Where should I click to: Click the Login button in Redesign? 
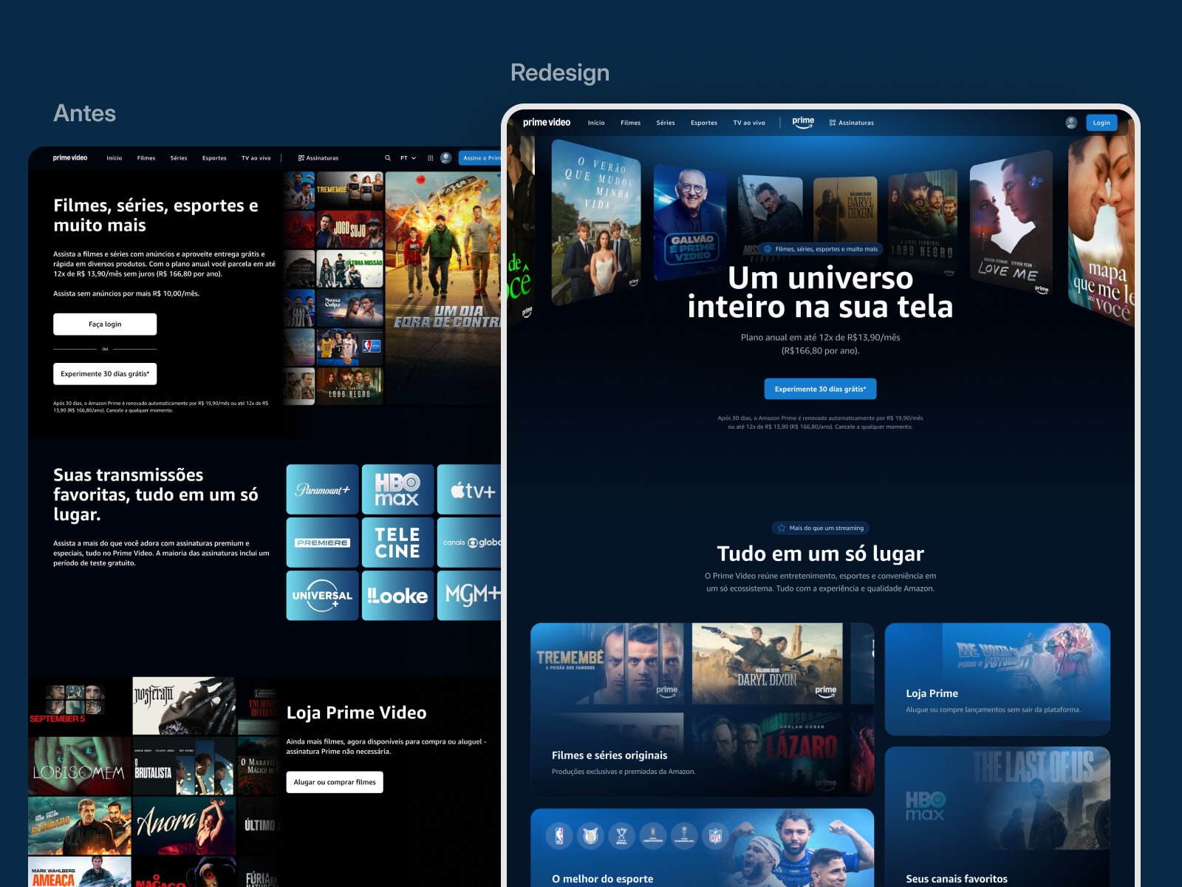pyautogui.click(x=1101, y=123)
